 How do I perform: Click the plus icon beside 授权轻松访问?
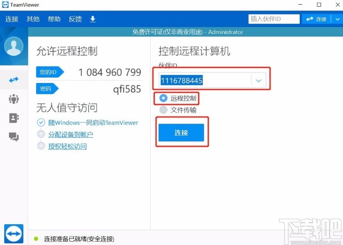click(x=41, y=146)
